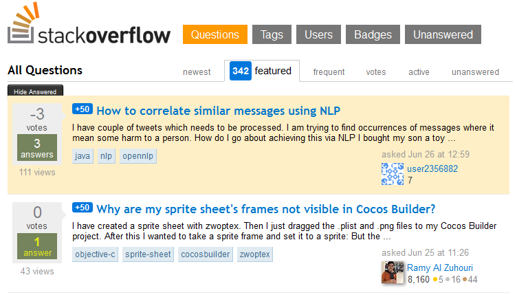Open the Tags navigation tab
Screen dimensions: 517x295
[272, 34]
